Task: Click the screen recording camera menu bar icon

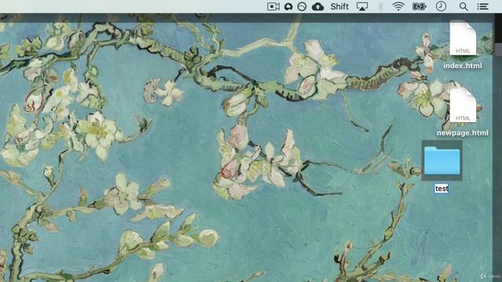Action: tap(273, 6)
